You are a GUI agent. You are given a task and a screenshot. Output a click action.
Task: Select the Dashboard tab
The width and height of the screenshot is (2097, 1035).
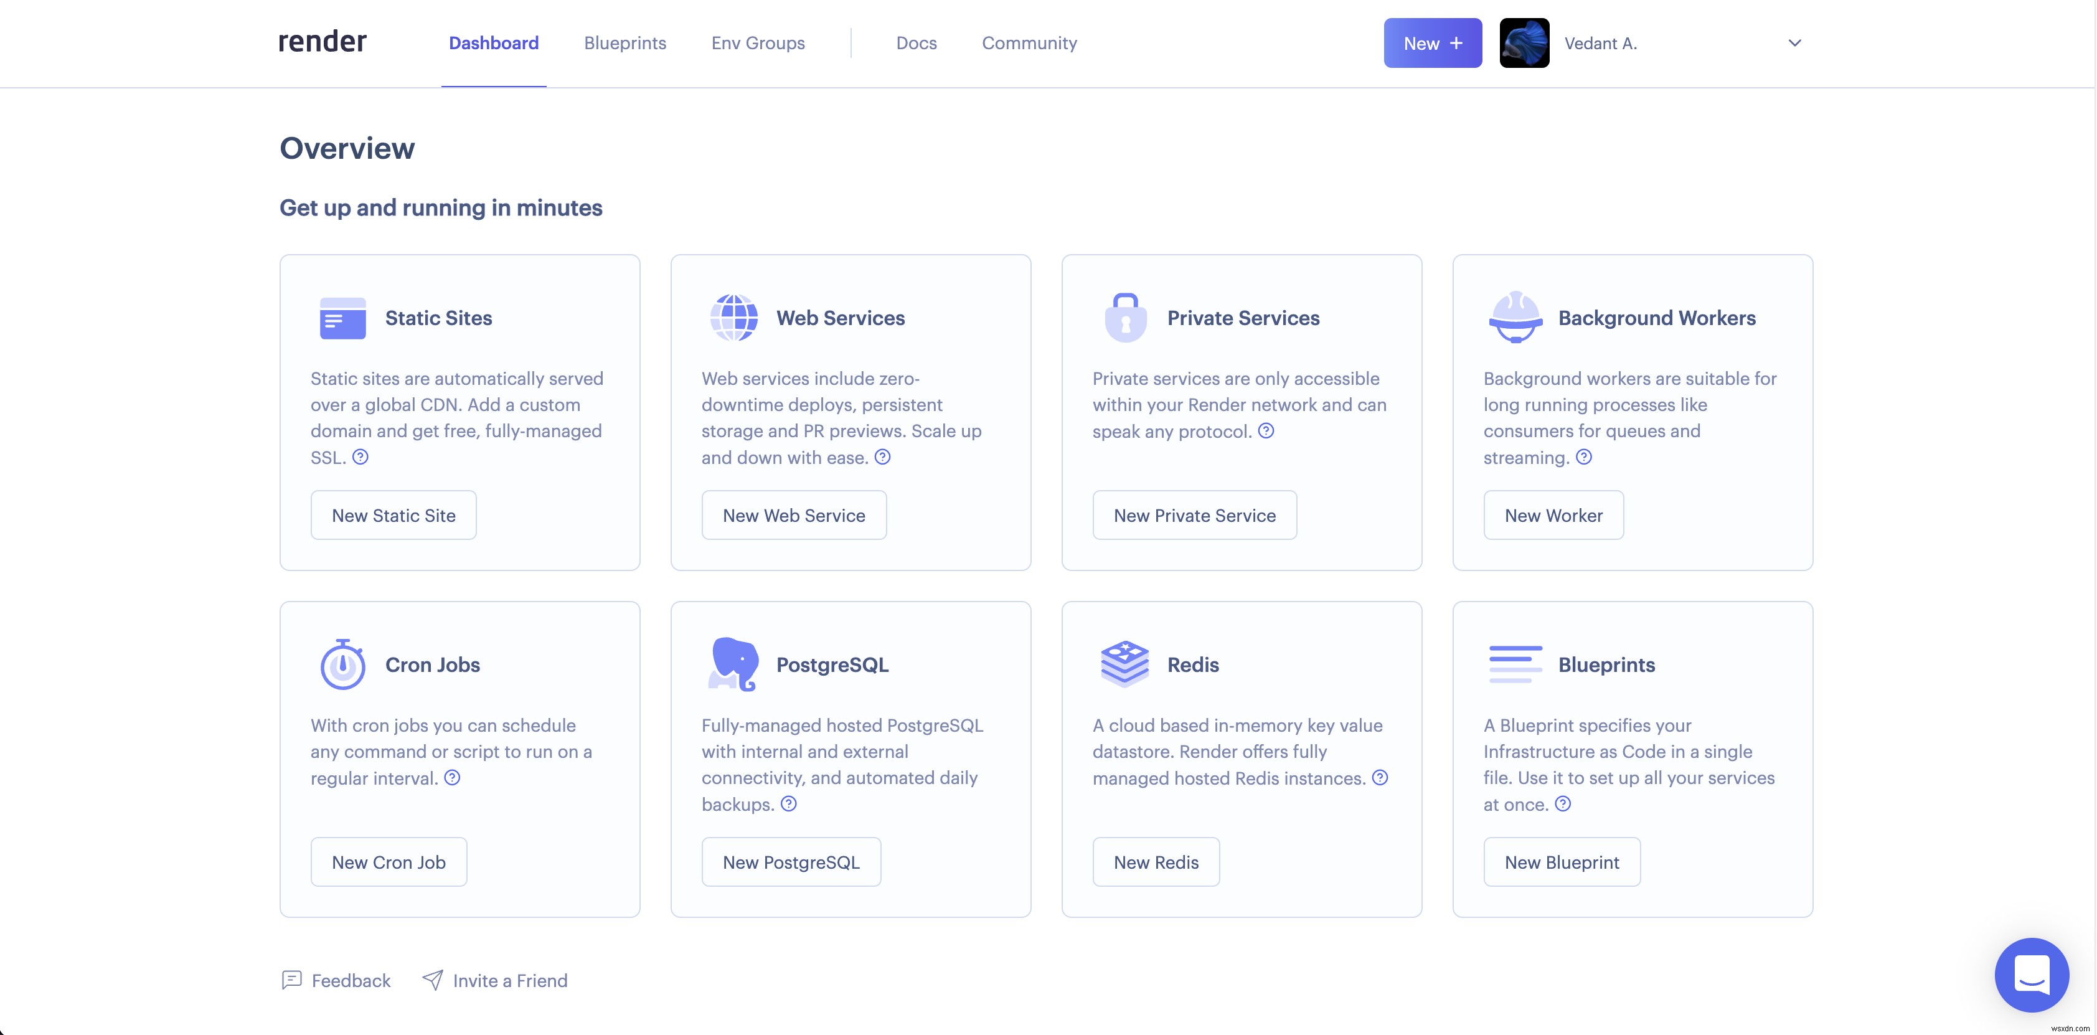[x=494, y=43]
